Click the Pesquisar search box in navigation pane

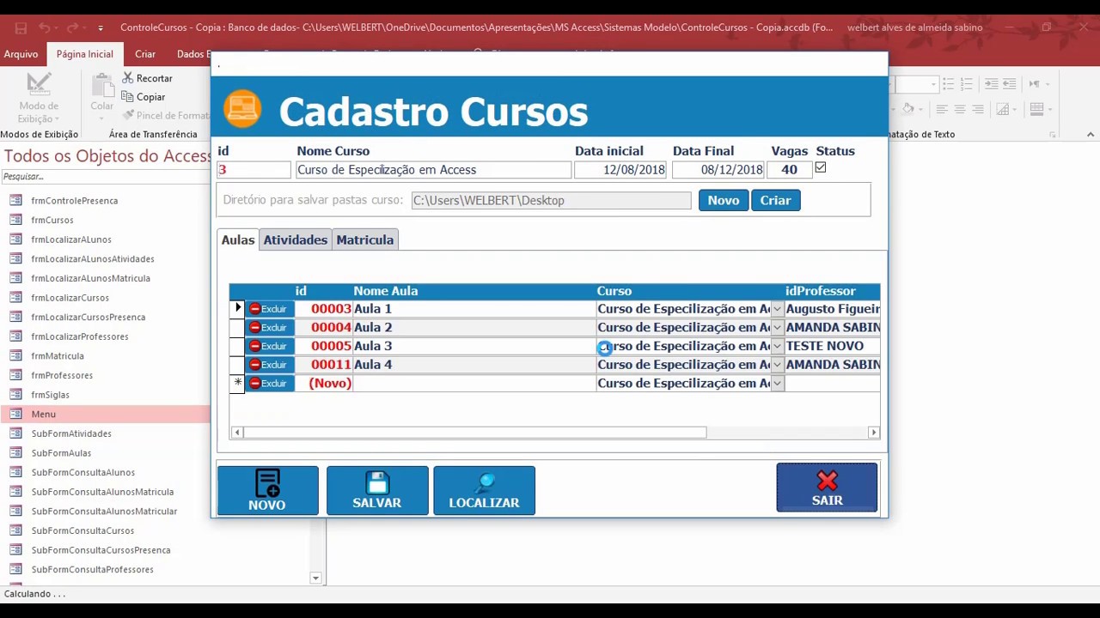(105, 177)
